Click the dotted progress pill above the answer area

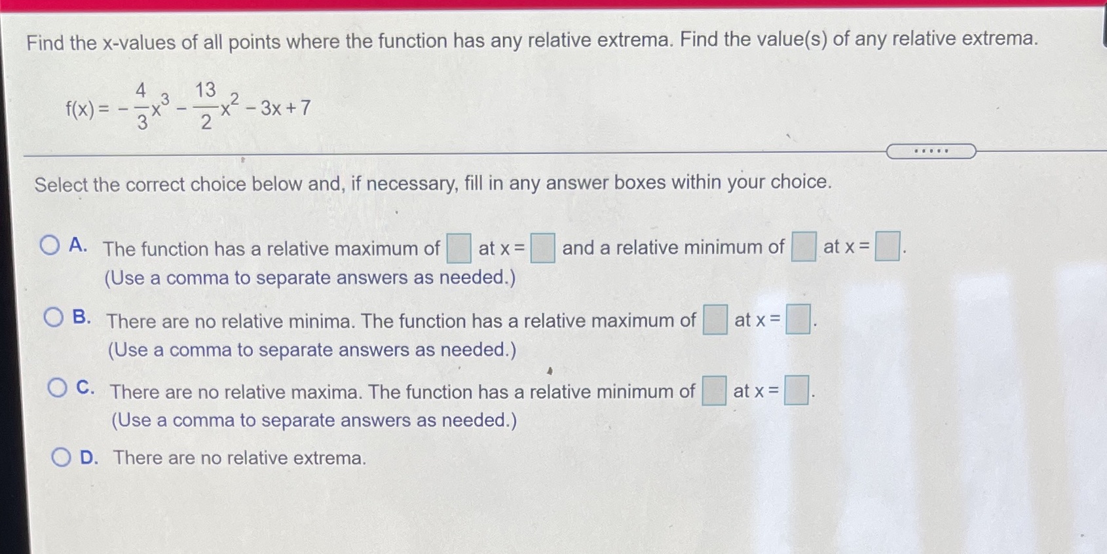click(x=930, y=151)
